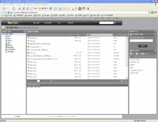Collapse the My Desktop left panel
Image resolution: width=158 pixels, height=122 pixels.
click(x=24, y=32)
